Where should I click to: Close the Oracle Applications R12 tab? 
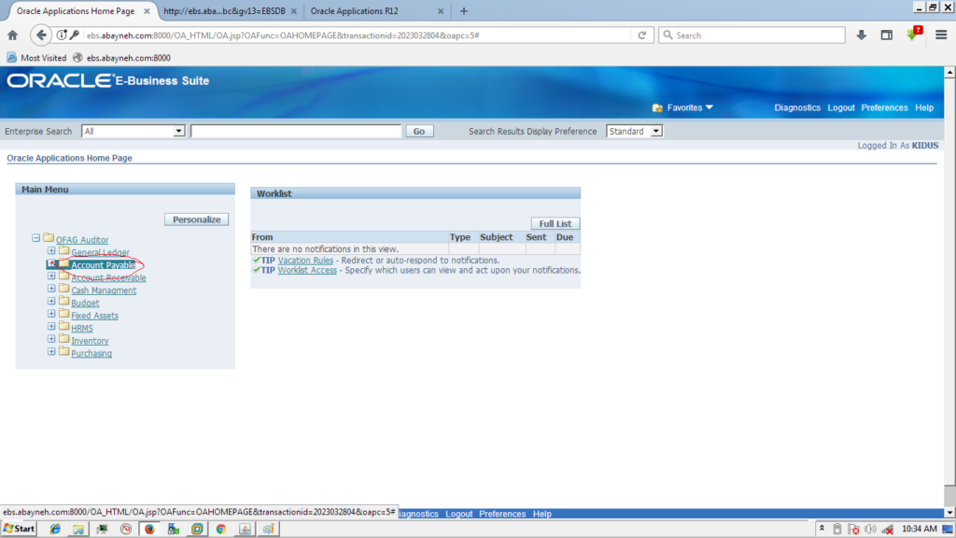pos(441,11)
